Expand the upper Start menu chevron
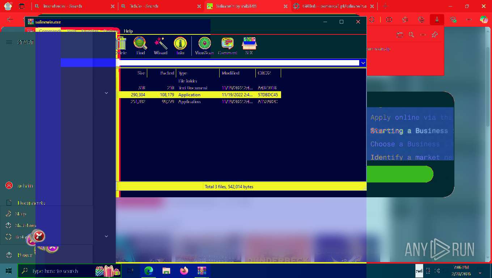Viewport: 492px width, 278px height. [x=106, y=93]
